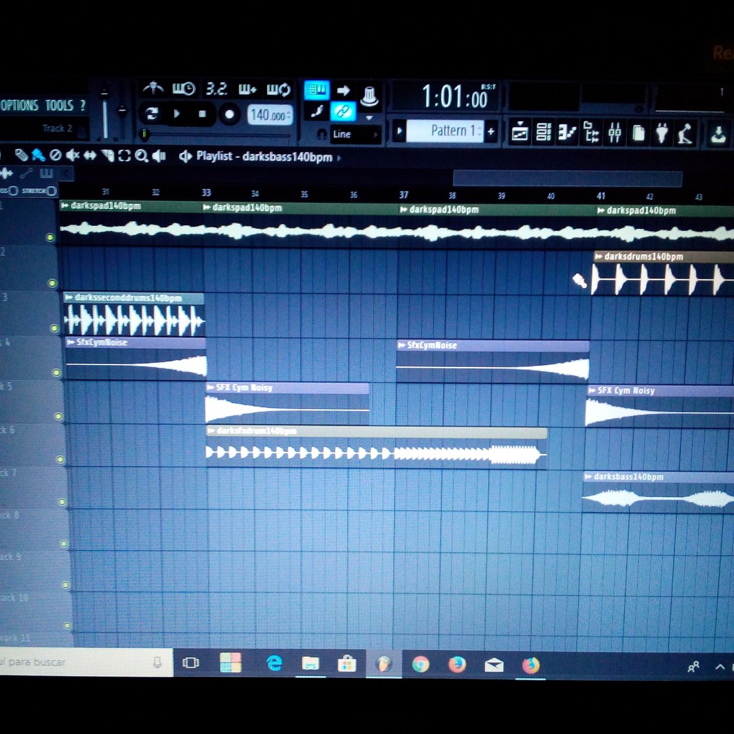Viewport: 734px width, 734px height.
Task: Open the plugin picker plug icon
Action: click(662, 133)
